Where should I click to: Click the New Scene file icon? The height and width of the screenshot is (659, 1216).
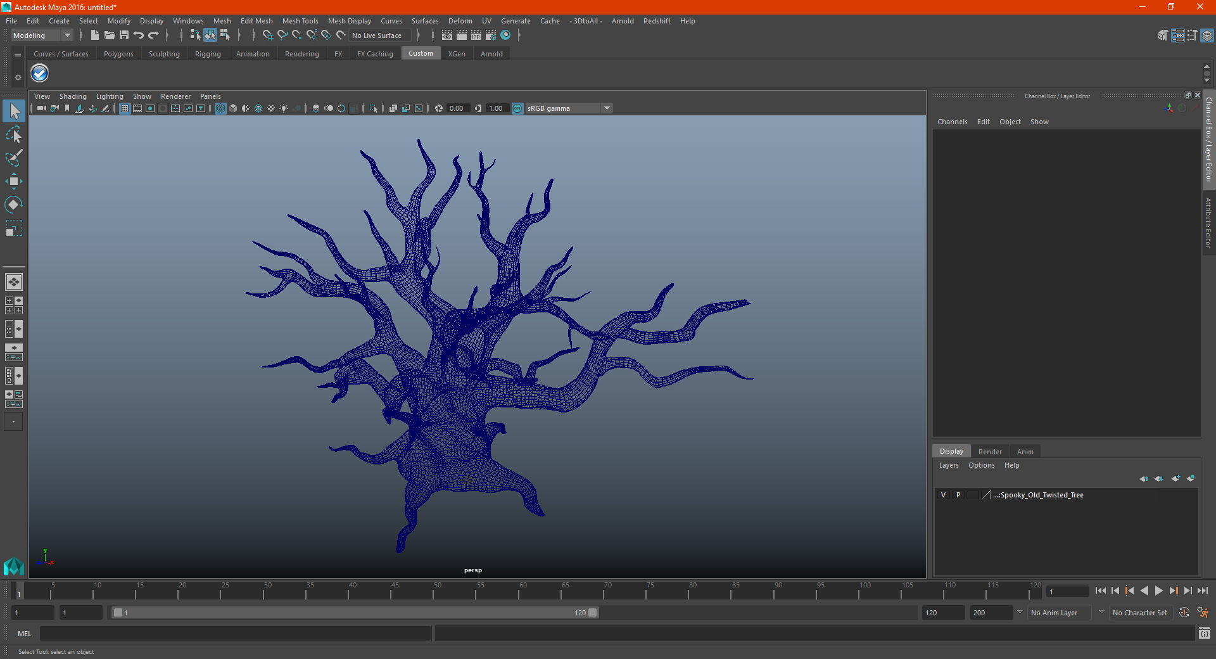94,35
